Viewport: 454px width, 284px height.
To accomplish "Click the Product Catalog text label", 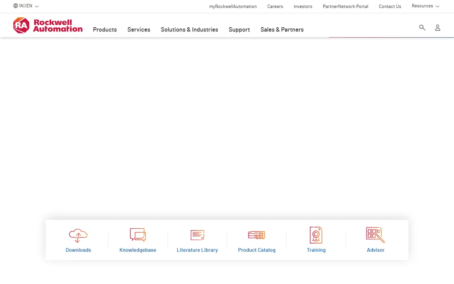I will [257, 250].
